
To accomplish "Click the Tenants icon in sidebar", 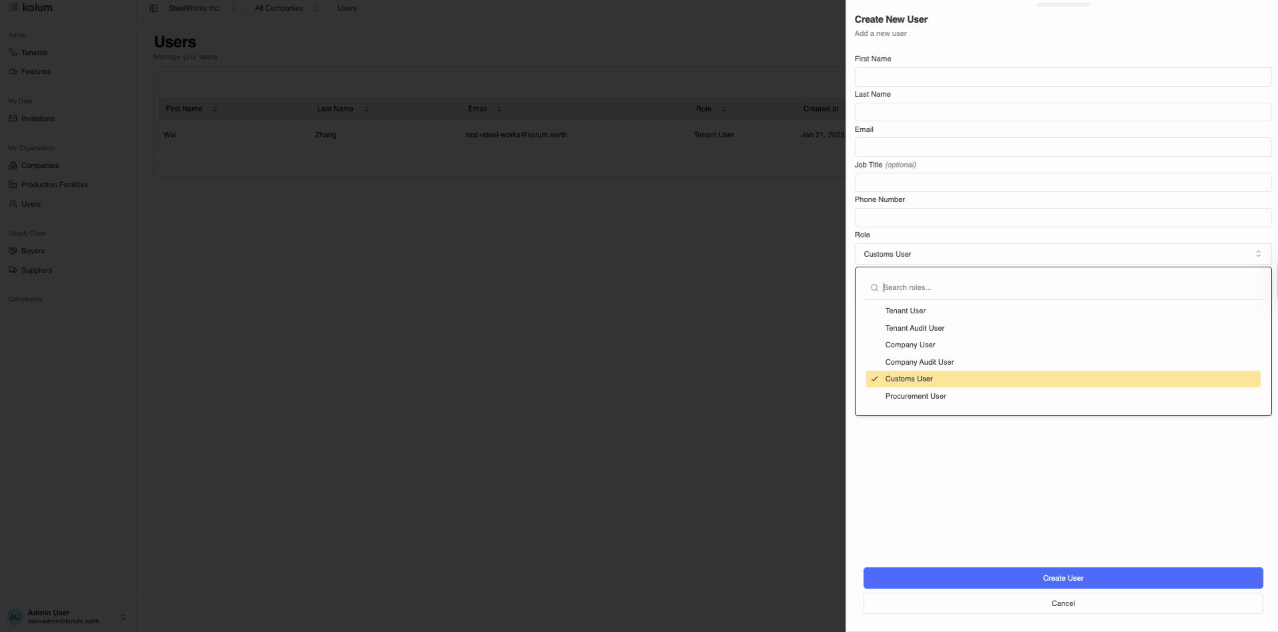I will click(x=13, y=53).
